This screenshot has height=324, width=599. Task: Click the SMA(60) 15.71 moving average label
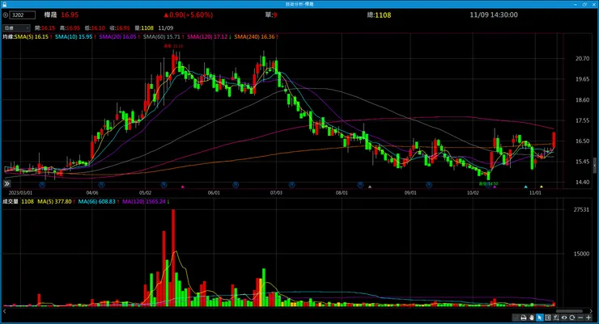point(162,37)
